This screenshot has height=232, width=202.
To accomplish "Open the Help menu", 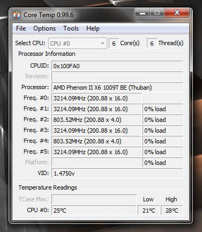I will tap(93, 28).
